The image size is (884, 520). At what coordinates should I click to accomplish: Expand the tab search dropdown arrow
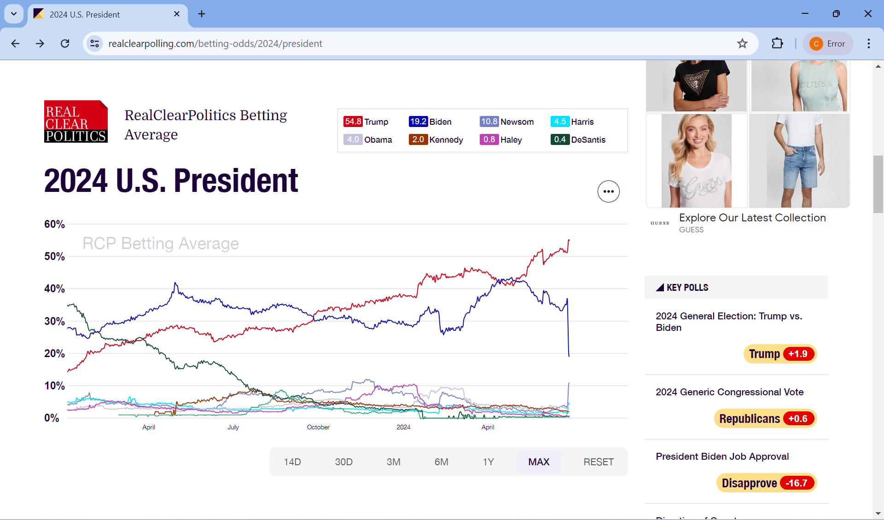[x=14, y=14]
